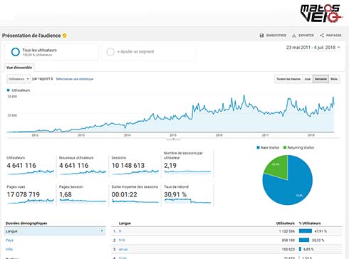The height and width of the screenshot is (259, 349).
Task: Click the Présentation de l'audience title
Action: [31, 36]
